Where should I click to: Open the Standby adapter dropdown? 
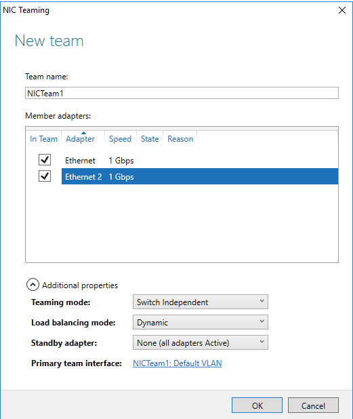(x=201, y=342)
